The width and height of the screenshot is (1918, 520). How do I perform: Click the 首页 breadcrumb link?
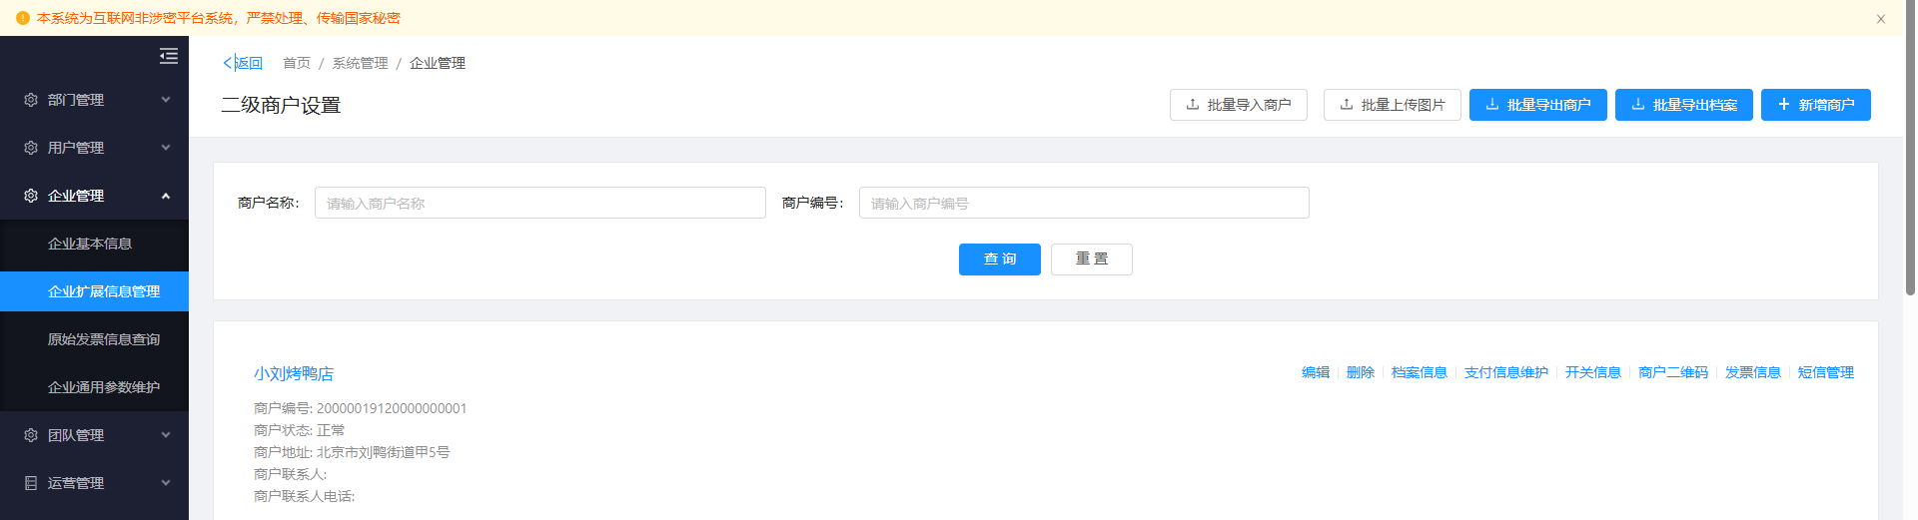pyautogui.click(x=297, y=63)
